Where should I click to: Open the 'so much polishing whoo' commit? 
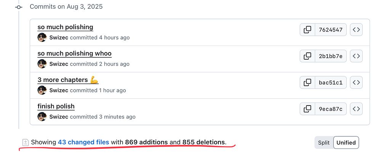tap(74, 54)
